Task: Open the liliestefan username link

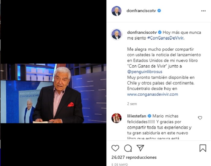Action: (137, 116)
